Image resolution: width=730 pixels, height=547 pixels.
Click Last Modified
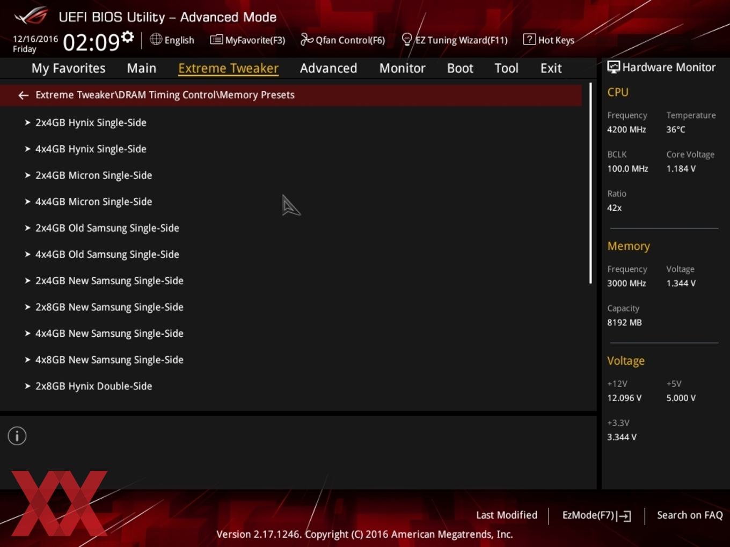(x=506, y=515)
